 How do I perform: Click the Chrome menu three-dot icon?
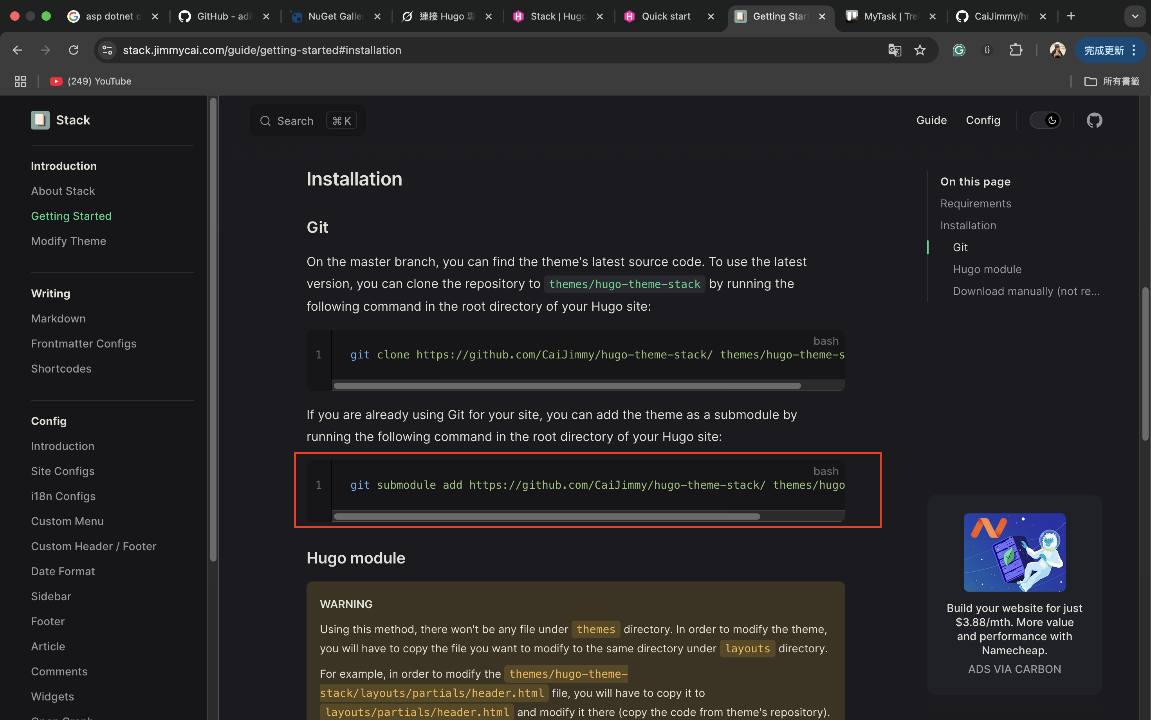coord(1134,50)
